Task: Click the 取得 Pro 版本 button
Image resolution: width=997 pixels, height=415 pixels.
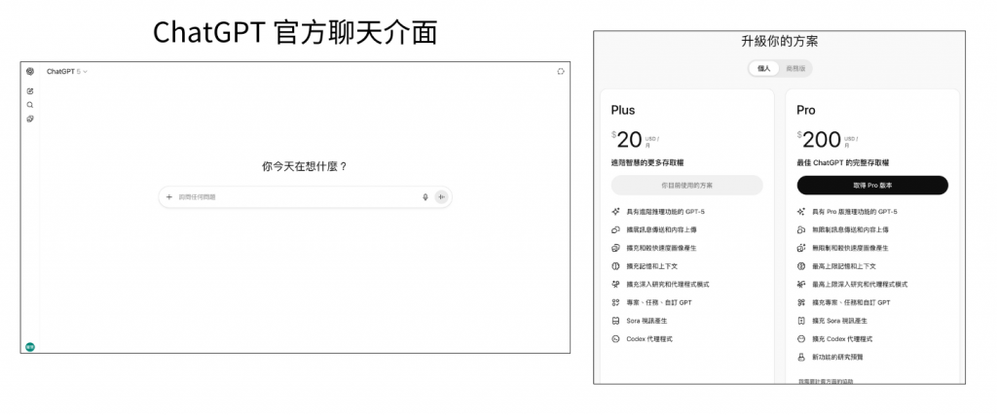Action: tap(872, 186)
